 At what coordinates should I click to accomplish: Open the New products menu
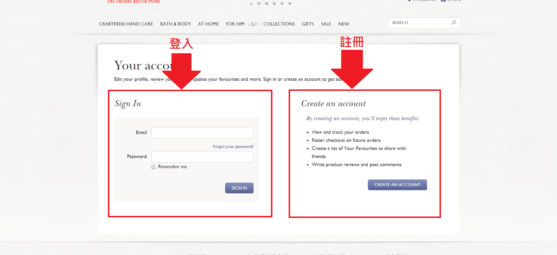(343, 24)
